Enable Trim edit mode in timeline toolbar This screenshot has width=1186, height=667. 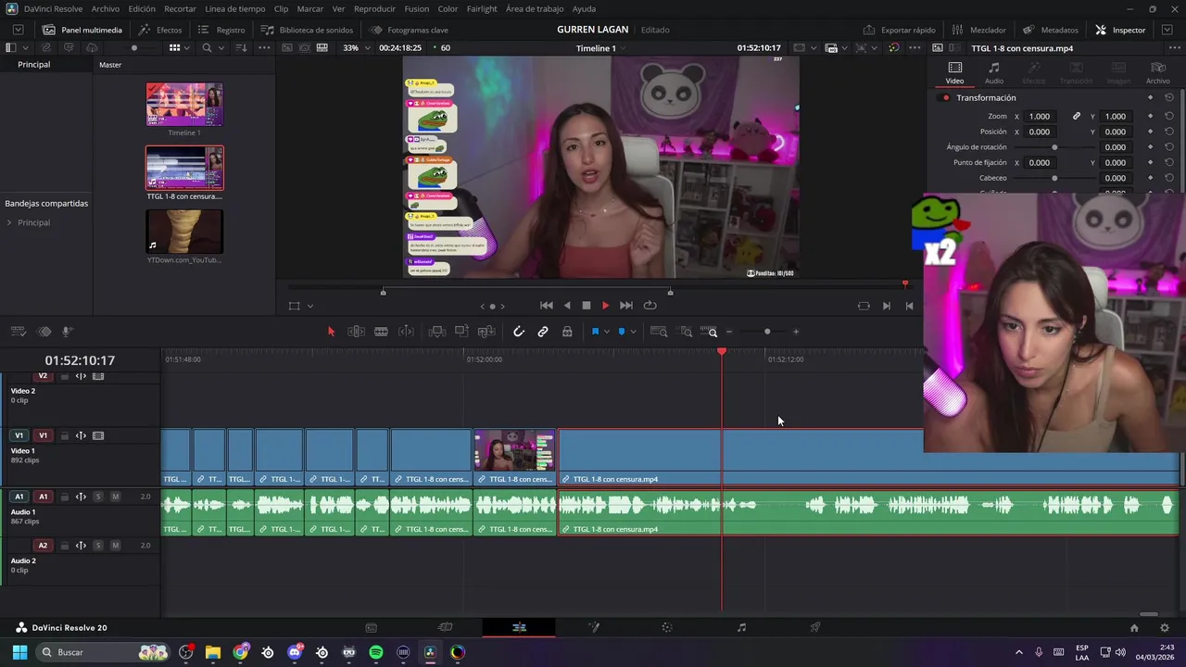click(x=356, y=332)
